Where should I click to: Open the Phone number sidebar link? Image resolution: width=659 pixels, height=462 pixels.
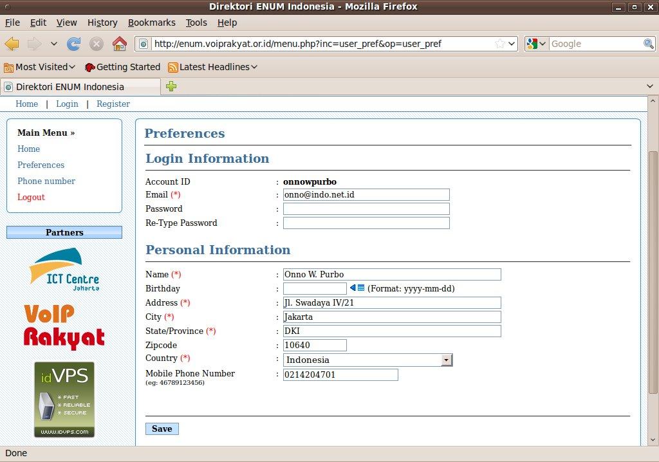[x=46, y=181]
